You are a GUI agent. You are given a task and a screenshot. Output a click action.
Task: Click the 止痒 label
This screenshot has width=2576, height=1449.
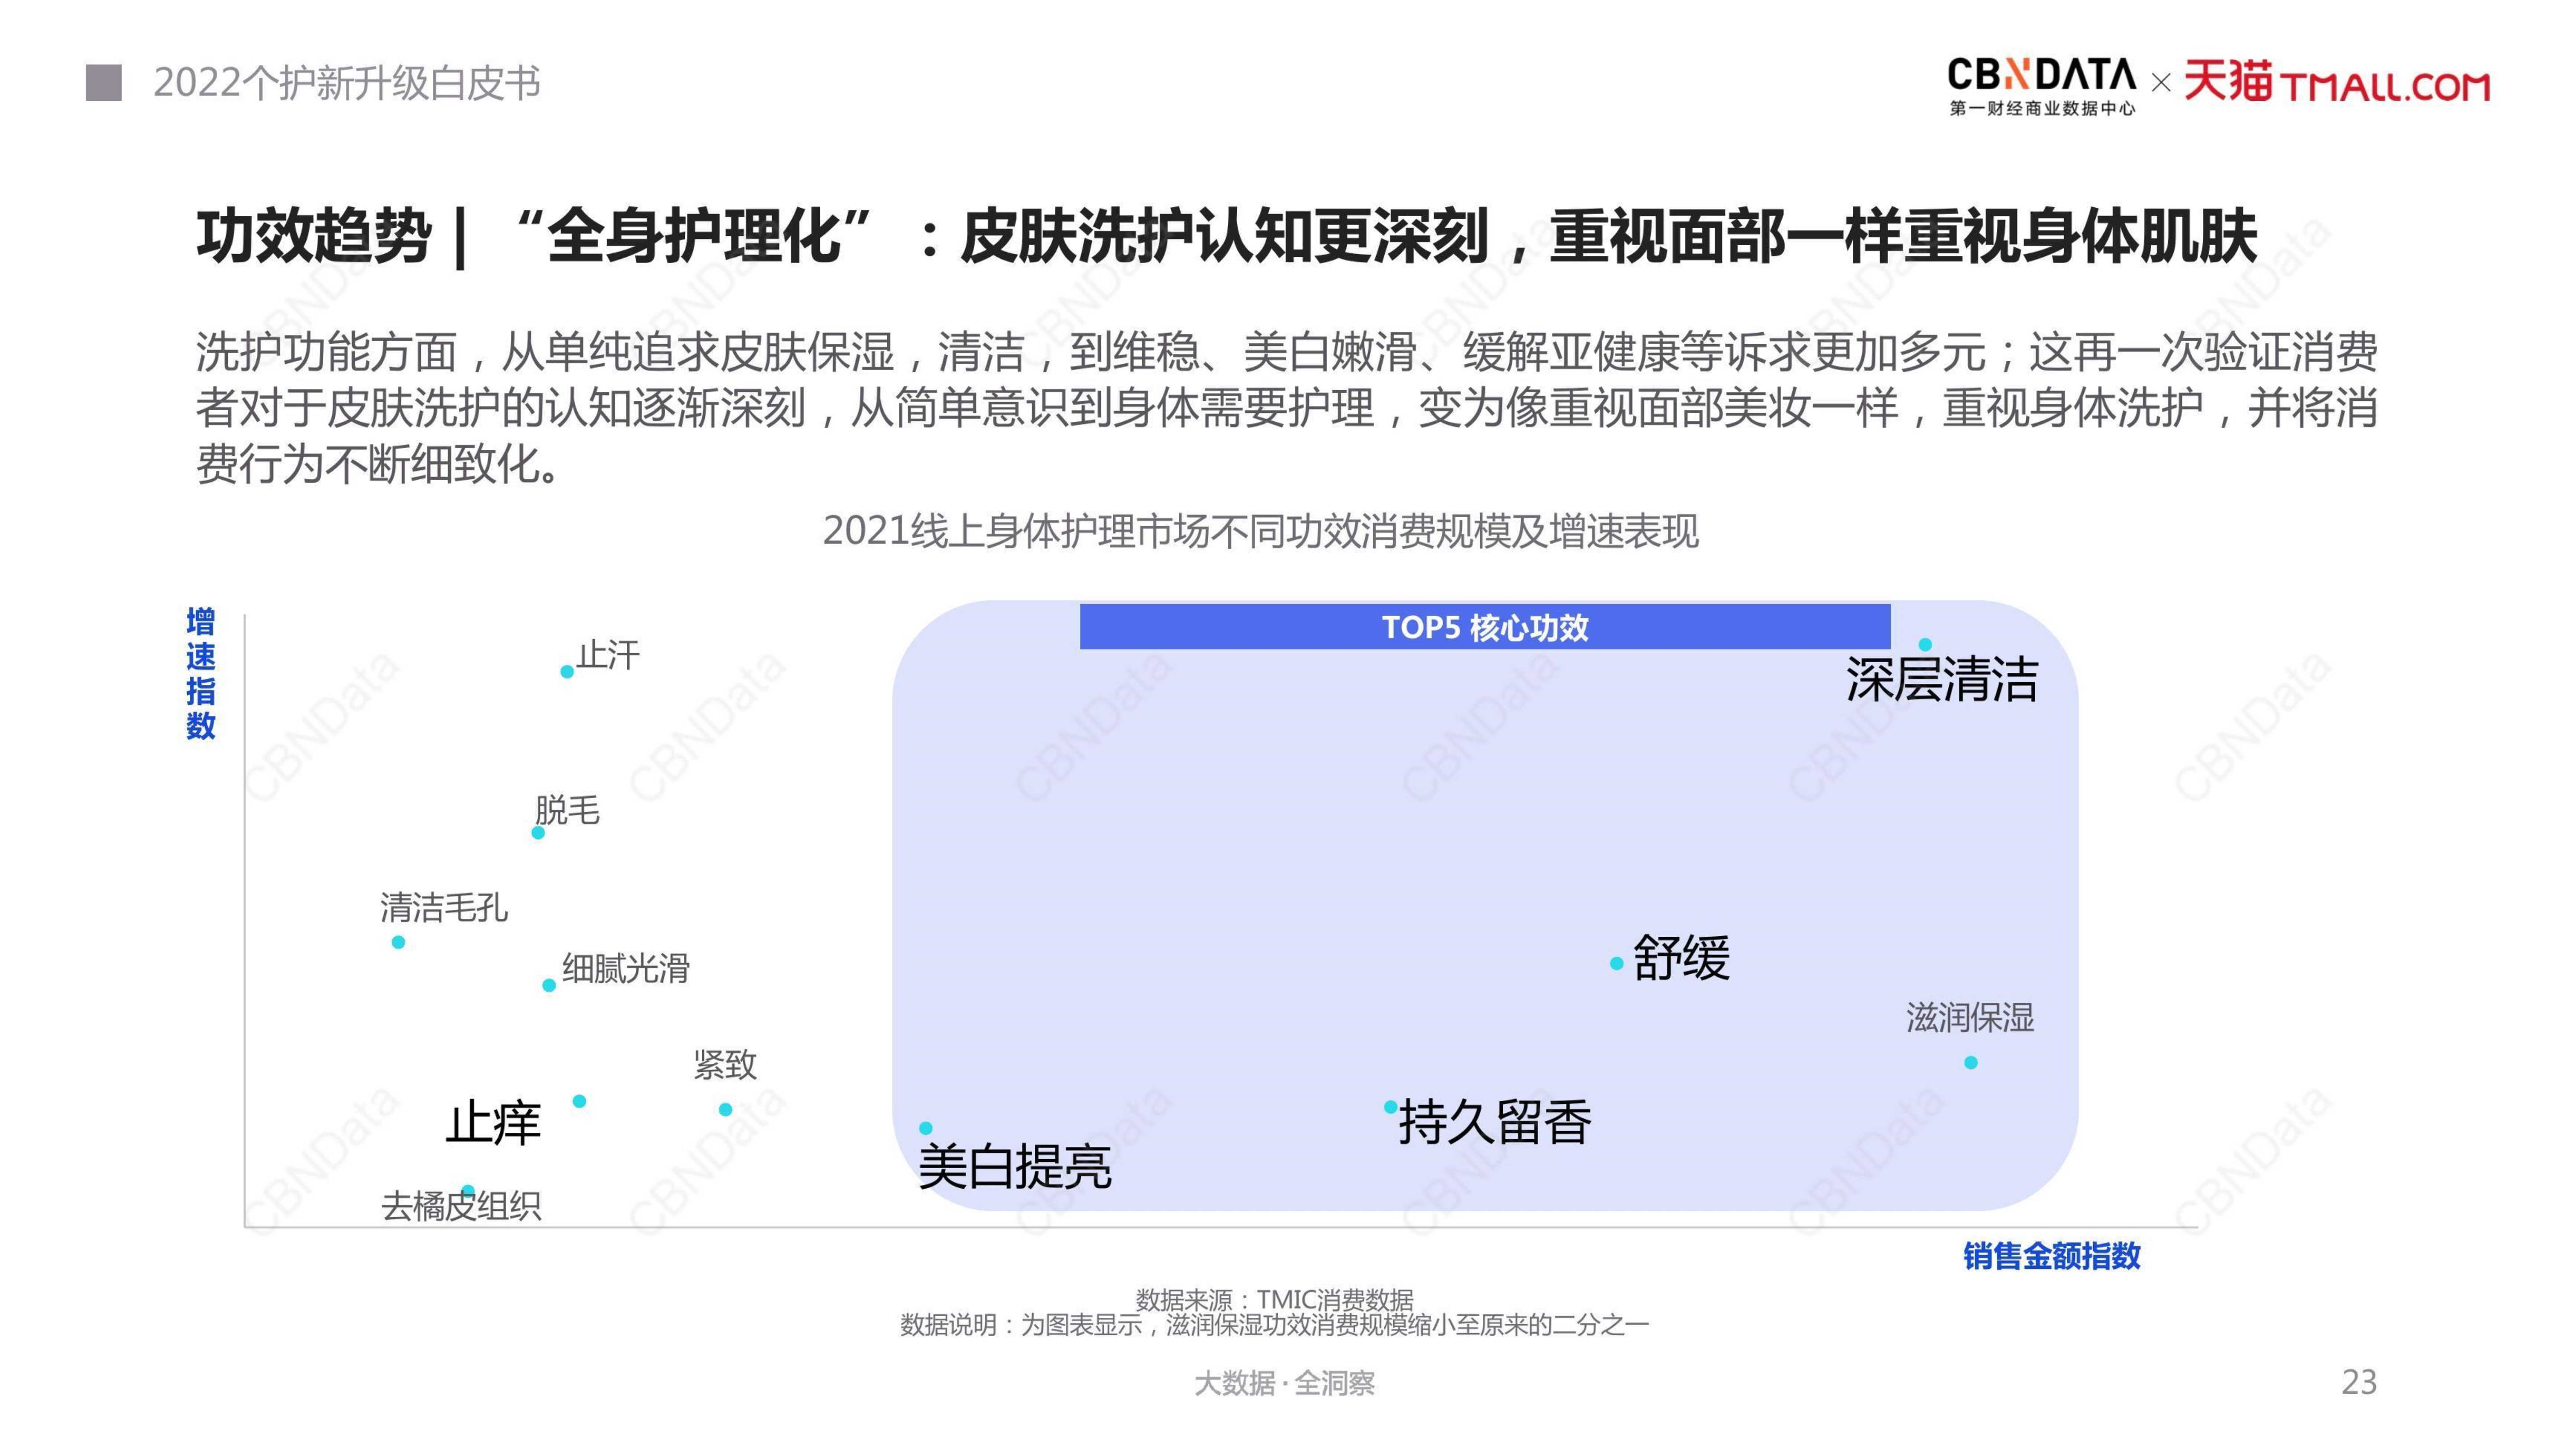click(x=493, y=1123)
